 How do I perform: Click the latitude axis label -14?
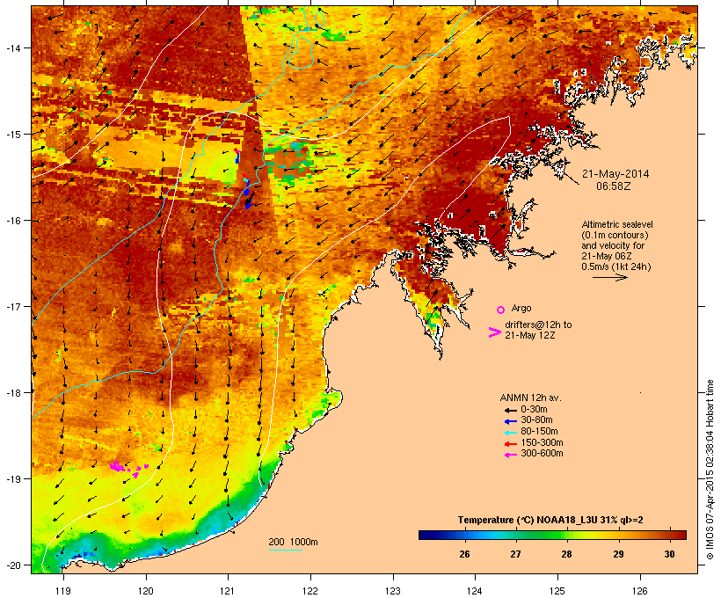12,47
